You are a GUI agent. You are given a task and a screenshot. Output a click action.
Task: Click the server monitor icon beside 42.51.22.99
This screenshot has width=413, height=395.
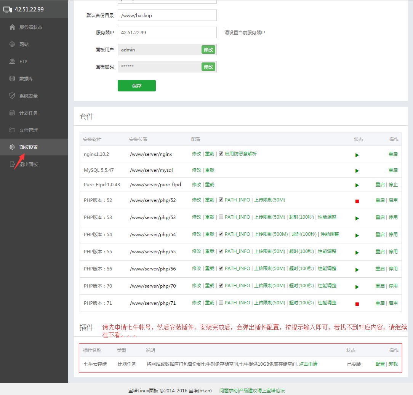point(8,10)
